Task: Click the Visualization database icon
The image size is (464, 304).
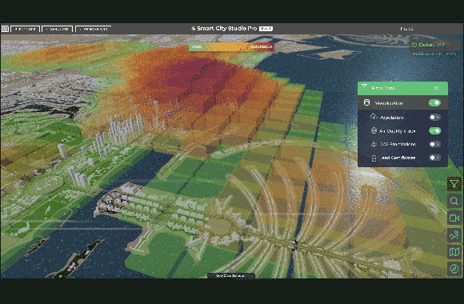Action: pos(366,102)
